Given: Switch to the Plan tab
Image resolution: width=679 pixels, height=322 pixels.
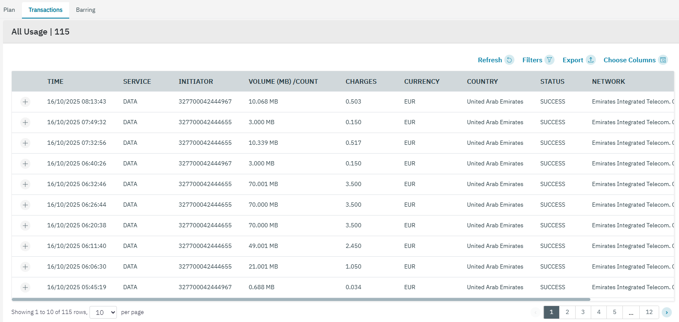Looking at the screenshot, I should coord(9,10).
